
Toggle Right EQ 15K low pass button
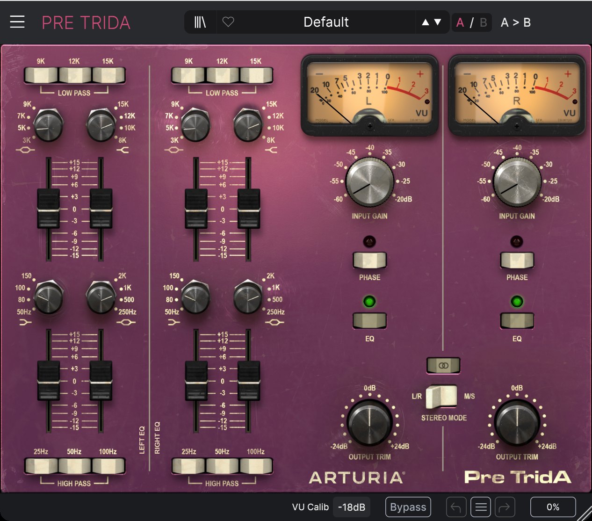256,75
